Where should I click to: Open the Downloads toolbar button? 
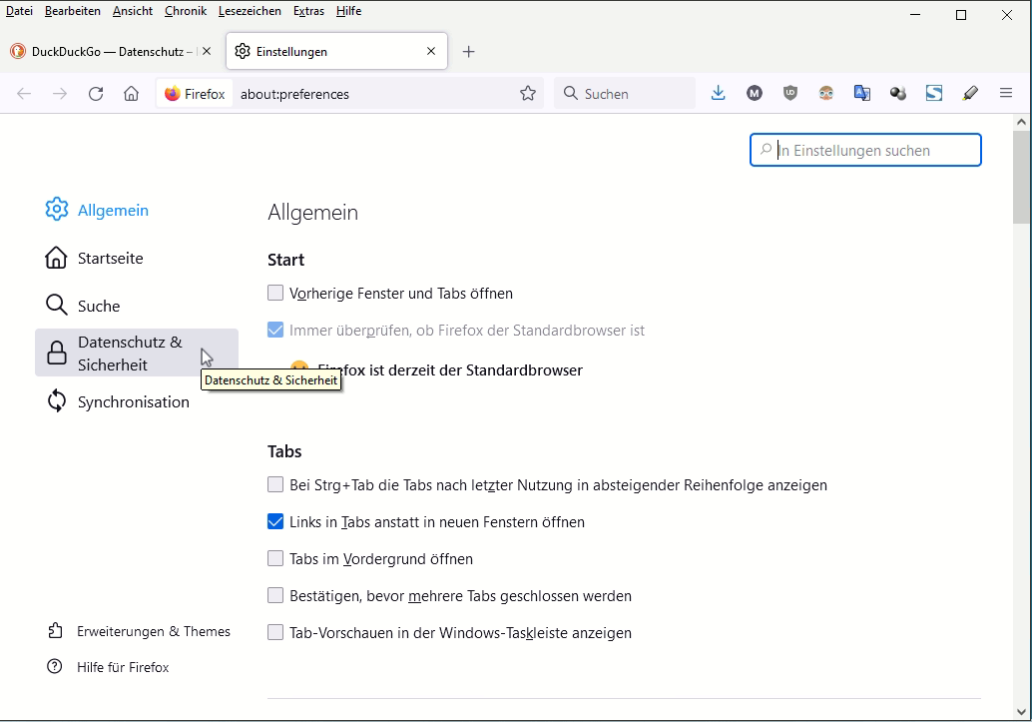[x=718, y=94]
